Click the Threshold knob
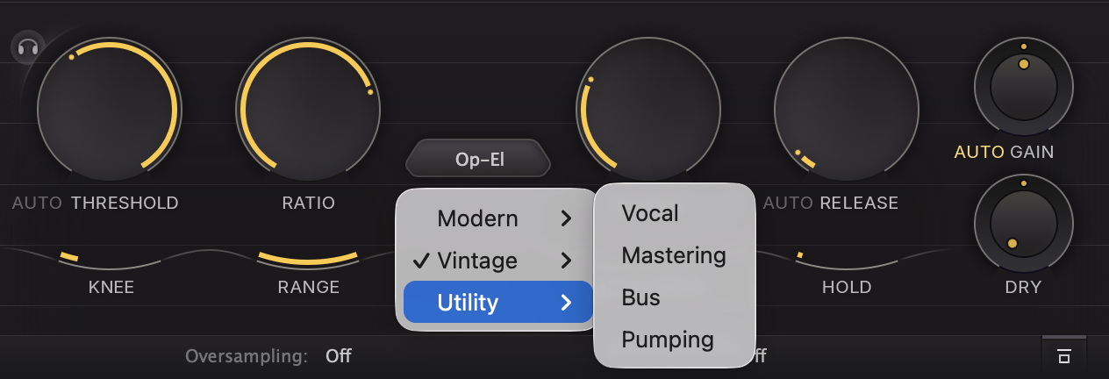This screenshot has width=1109, height=379. point(108,110)
